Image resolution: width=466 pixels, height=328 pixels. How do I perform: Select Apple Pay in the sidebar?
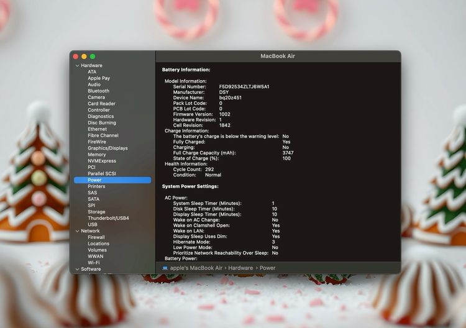click(x=98, y=78)
